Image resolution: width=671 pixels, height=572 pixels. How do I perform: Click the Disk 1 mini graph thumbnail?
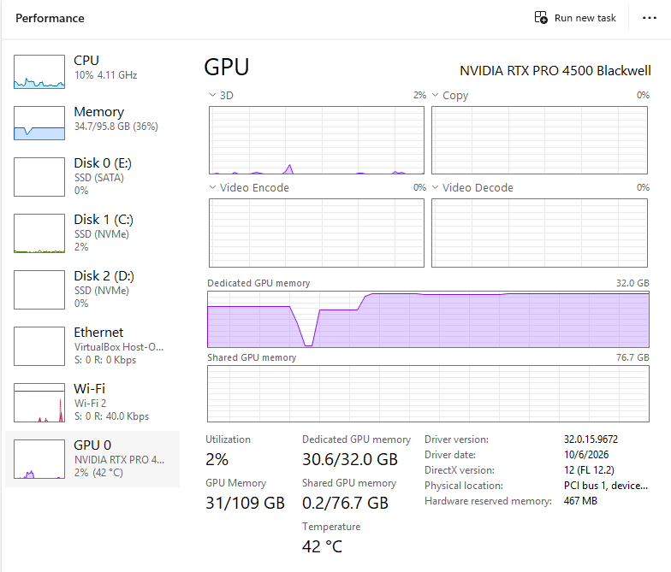[39, 233]
